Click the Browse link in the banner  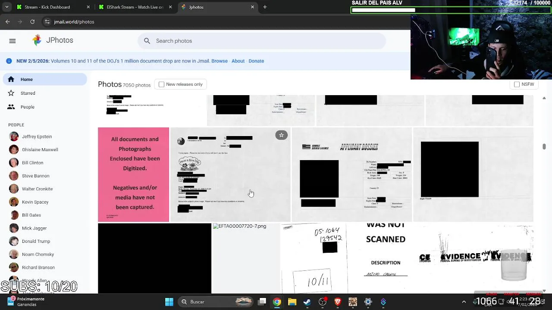[x=220, y=61]
